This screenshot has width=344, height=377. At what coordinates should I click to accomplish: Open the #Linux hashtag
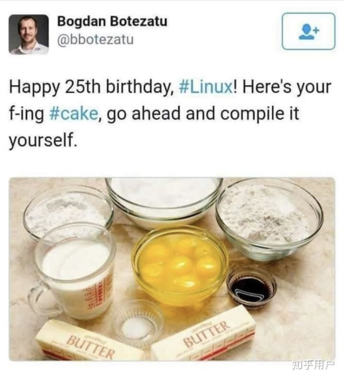pos(206,87)
